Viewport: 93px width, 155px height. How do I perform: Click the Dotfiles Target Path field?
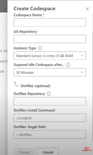tap(50, 135)
